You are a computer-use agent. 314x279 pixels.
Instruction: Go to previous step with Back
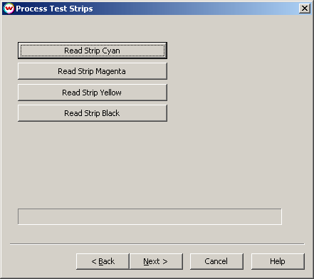[x=103, y=261]
